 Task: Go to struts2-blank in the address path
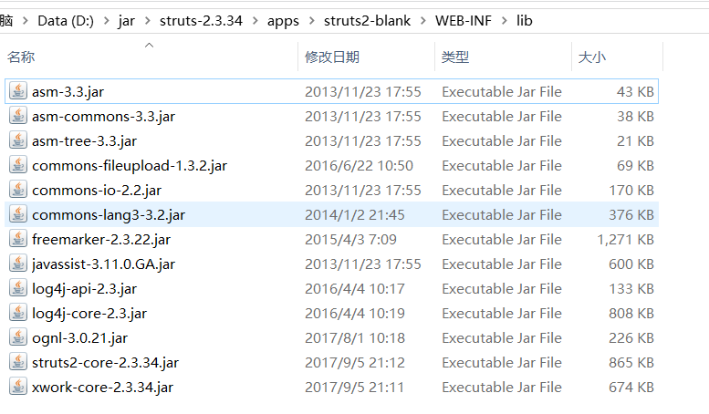point(369,20)
